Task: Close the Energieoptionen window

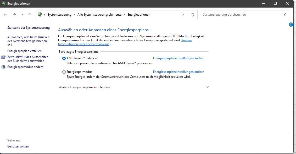Action: [x=287, y=4]
